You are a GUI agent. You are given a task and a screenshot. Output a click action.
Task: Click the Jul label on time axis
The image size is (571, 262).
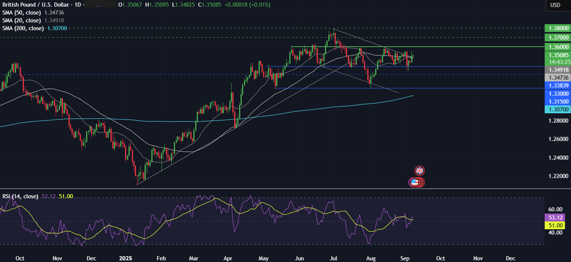click(333, 258)
